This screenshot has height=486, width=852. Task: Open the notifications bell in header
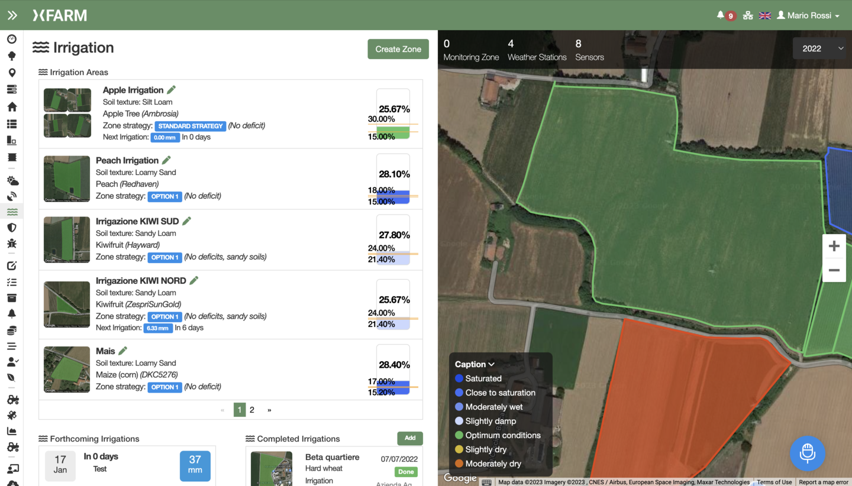(x=720, y=15)
